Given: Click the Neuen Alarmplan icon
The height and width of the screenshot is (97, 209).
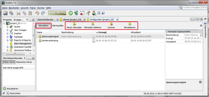Looking at the screenshot, I should click(x=74, y=24).
